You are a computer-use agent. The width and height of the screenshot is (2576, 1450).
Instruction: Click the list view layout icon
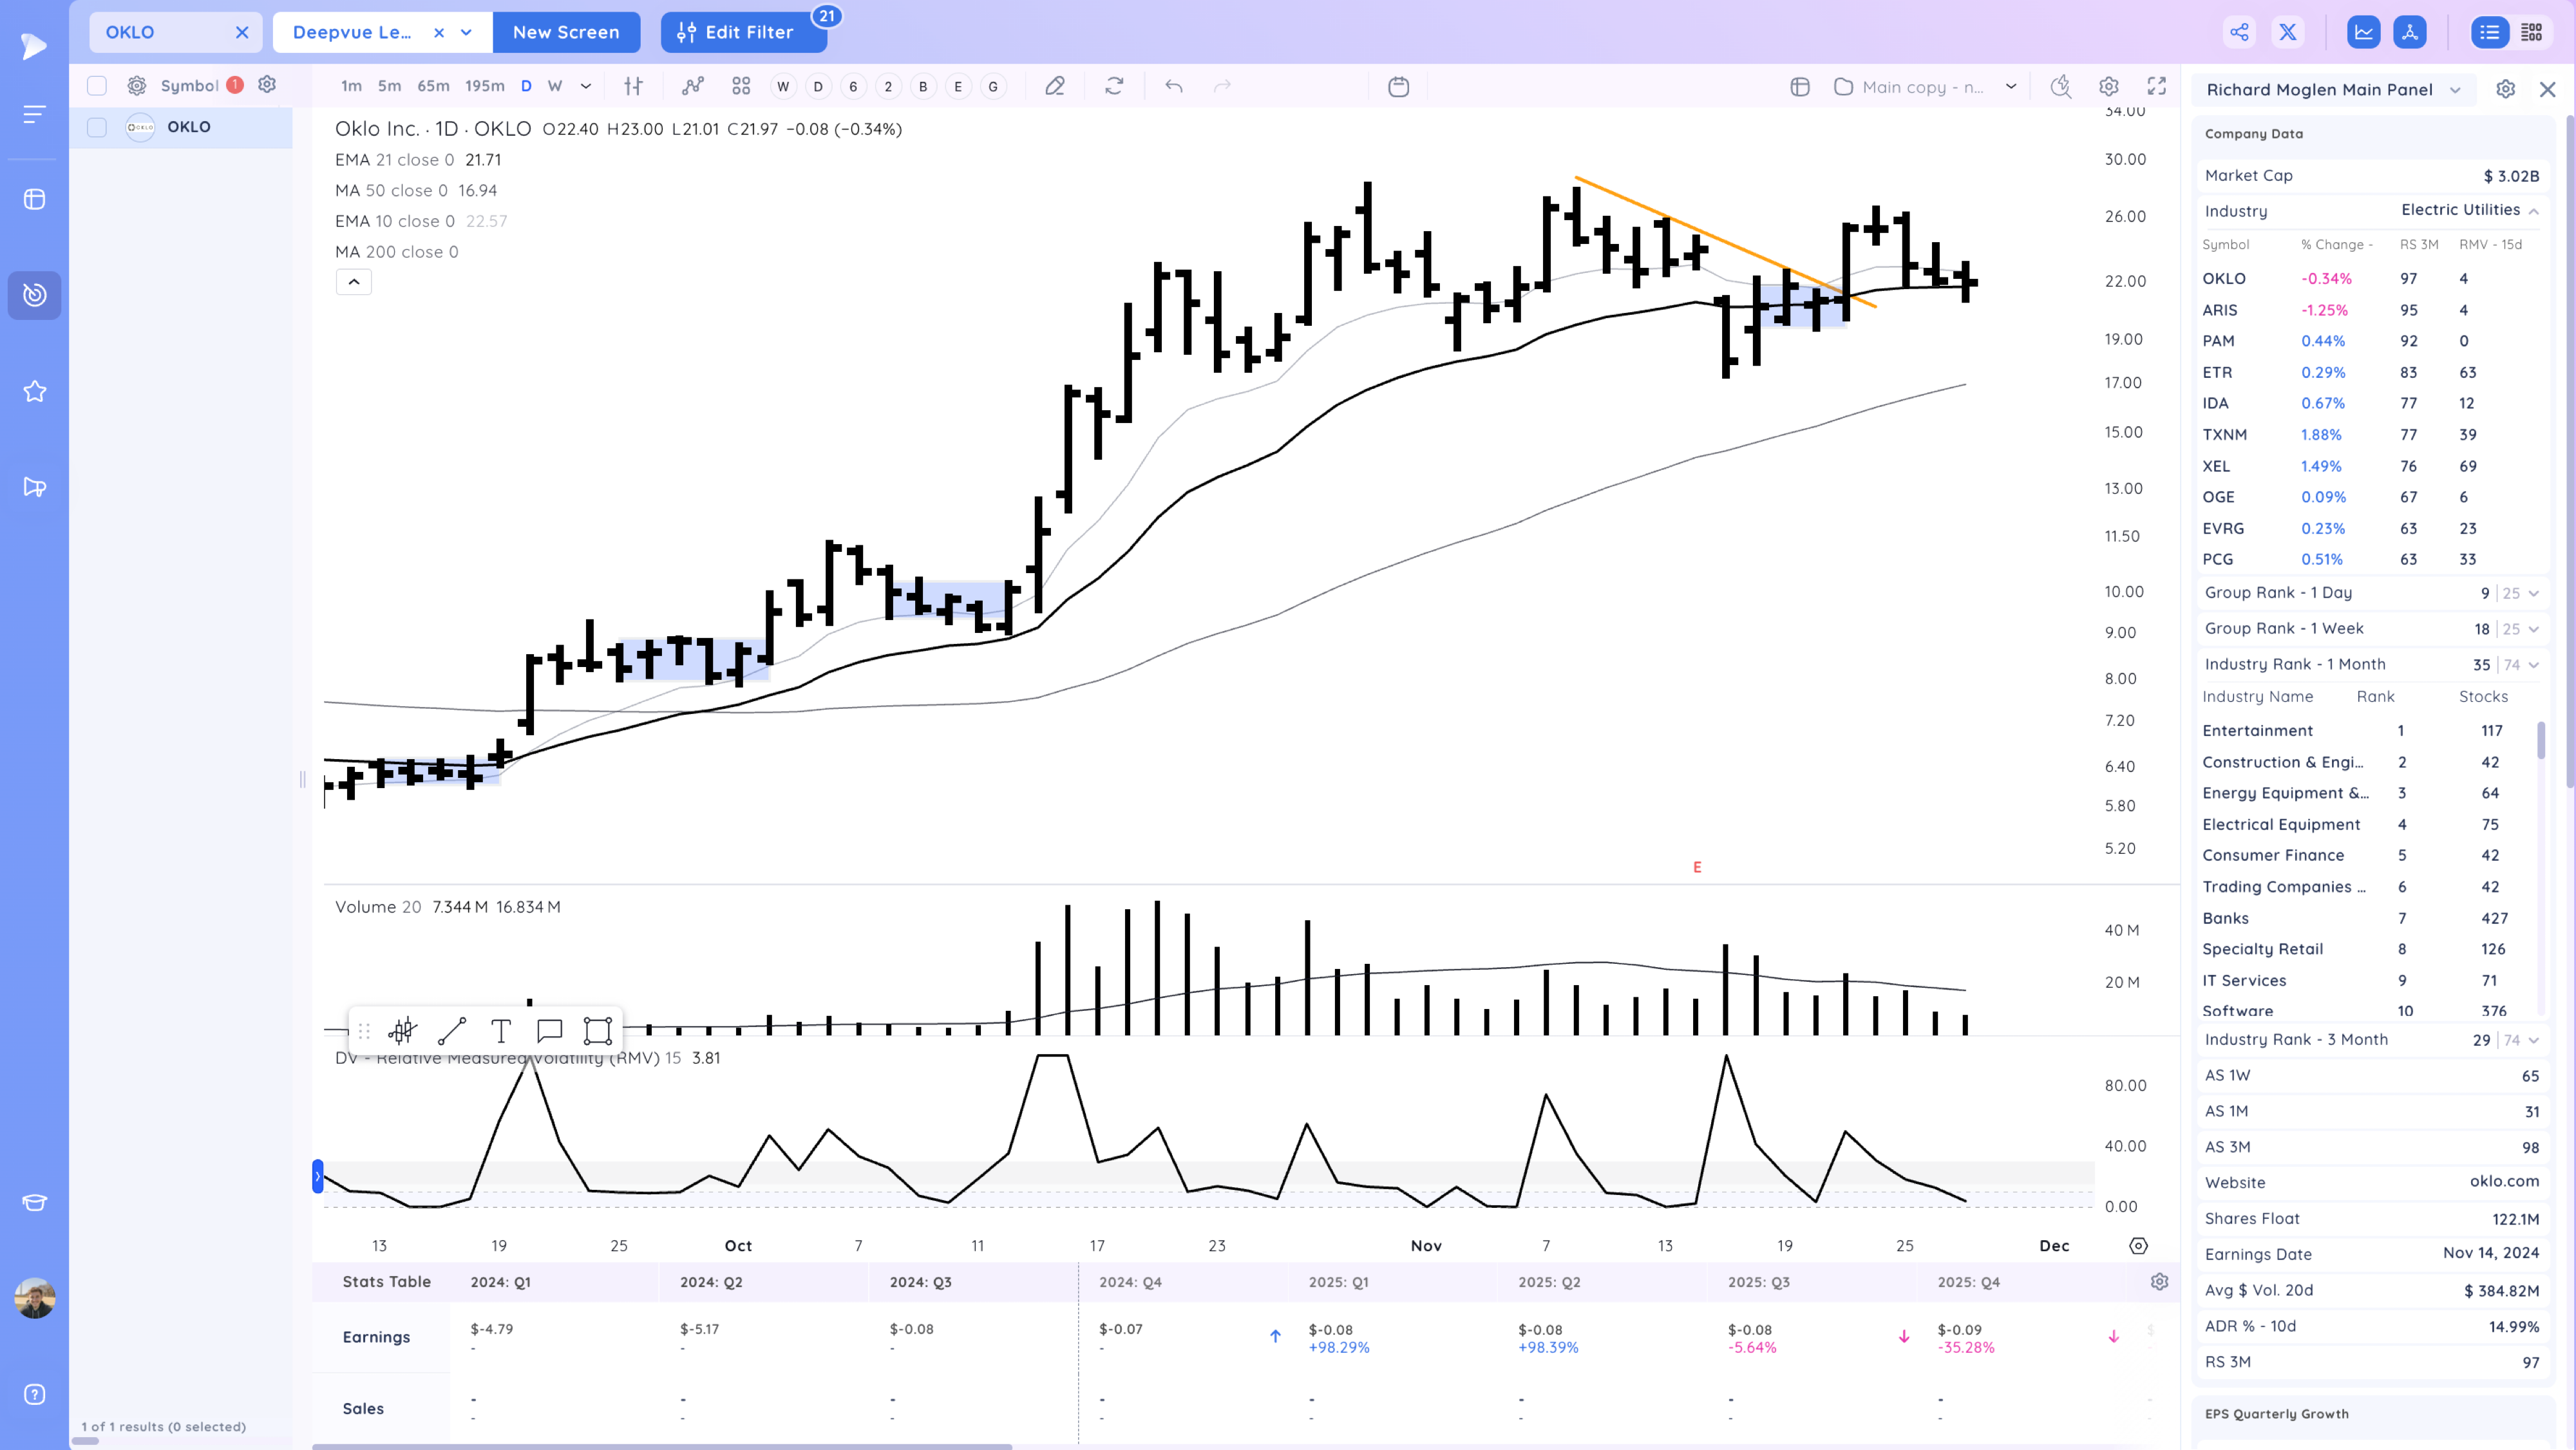pyautogui.click(x=2489, y=32)
